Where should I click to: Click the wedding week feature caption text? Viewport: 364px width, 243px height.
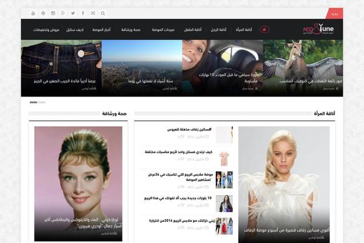(287, 230)
